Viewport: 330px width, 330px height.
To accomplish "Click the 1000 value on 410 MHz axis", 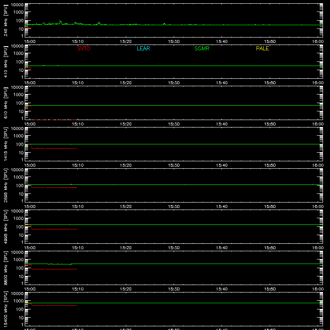I will point(19,54).
